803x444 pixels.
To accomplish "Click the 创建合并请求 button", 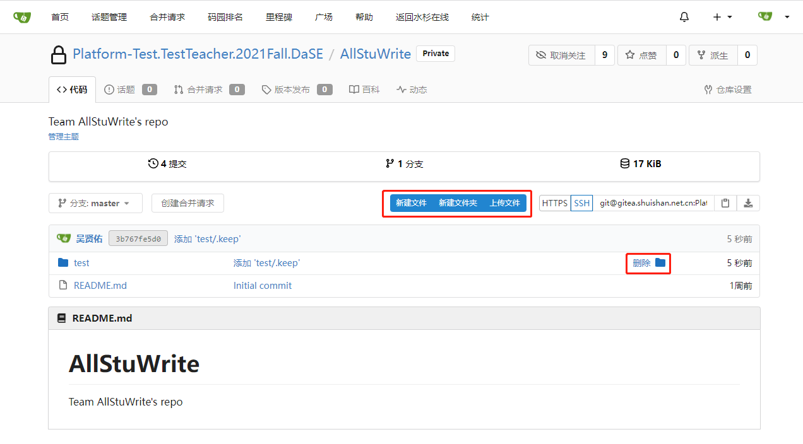I will (187, 203).
